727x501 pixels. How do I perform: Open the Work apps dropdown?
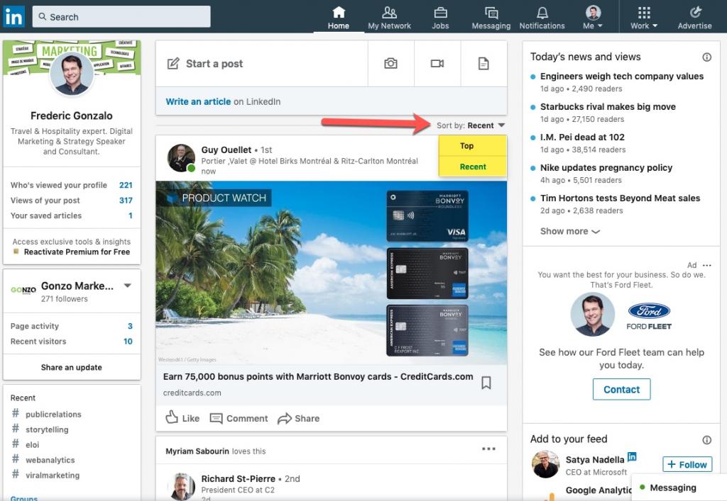click(x=644, y=18)
